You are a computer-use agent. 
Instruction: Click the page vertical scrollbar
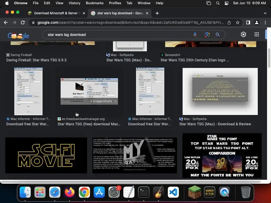tap(269, 58)
